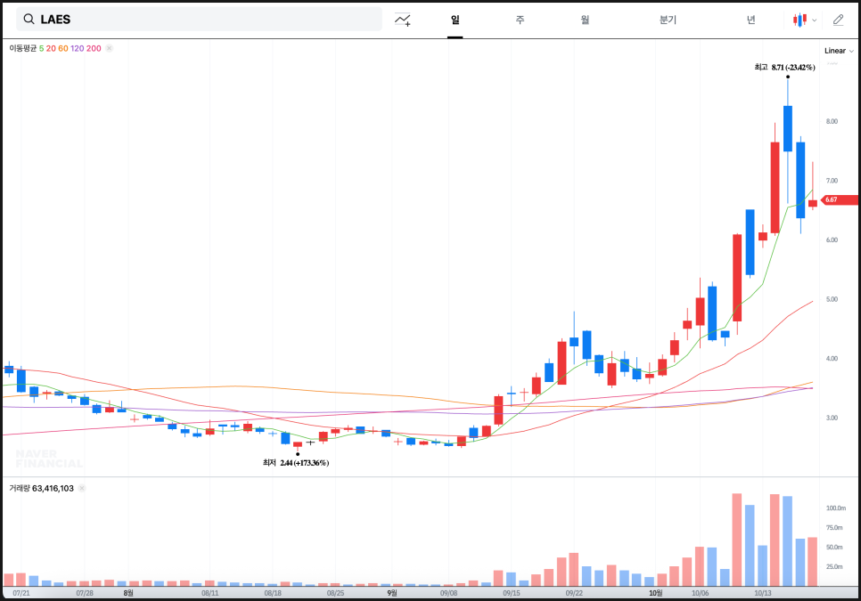Viewport: 861px width, 601px height.
Task: Remove the moving average indicator
Action: (x=109, y=48)
